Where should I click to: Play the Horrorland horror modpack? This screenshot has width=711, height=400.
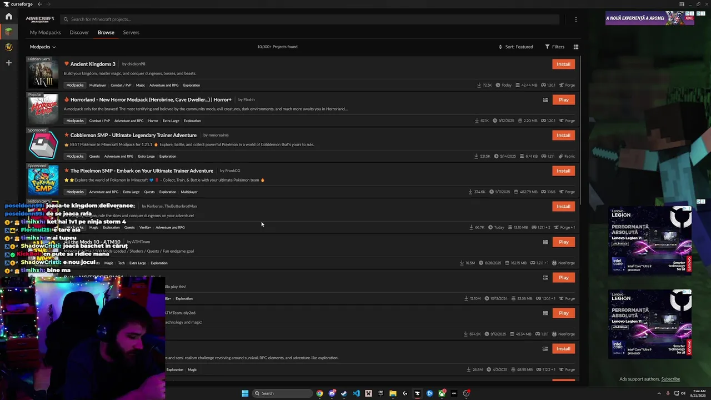pos(563,100)
